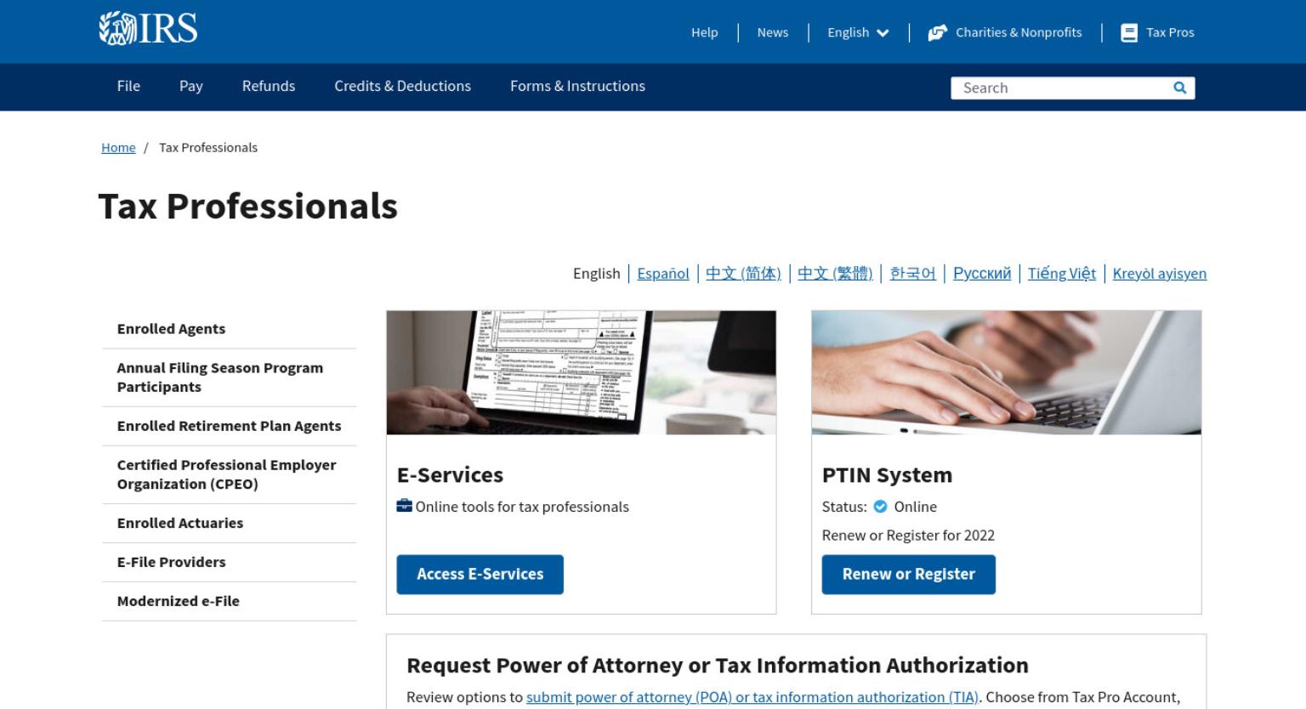Click the Tax Professionals breadcrumb text
Viewport: 1306px width, 709px height.
[208, 147]
